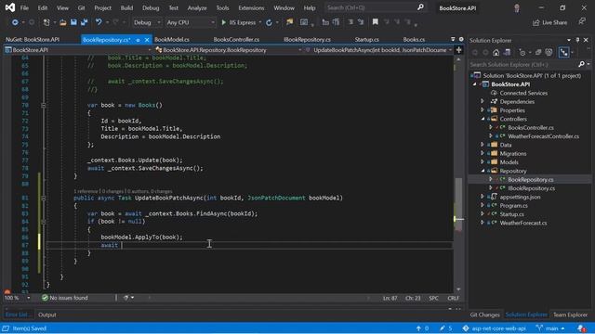The image size is (595, 334).
Task: Open the Debug configuration dropdown
Action: pyautogui.click(x=147, y=22)
